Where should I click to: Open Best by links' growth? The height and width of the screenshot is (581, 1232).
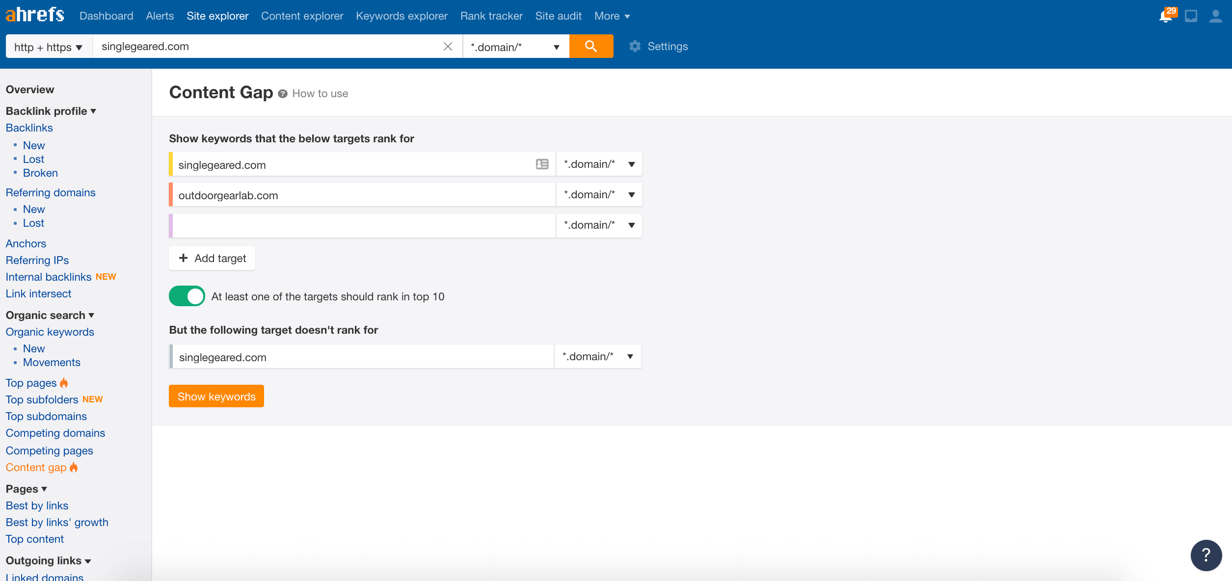click(57, 522)
